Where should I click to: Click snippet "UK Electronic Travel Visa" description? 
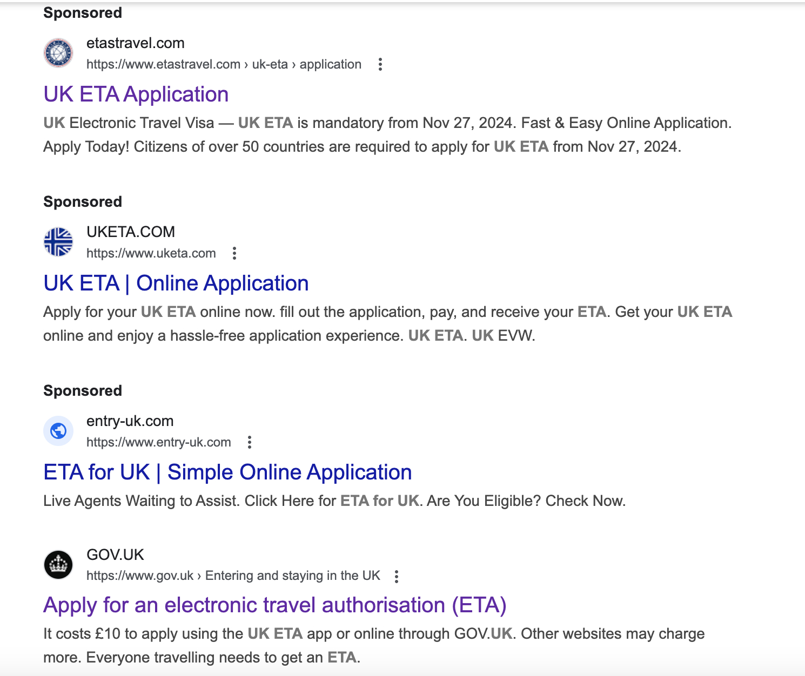tap(387, 134)
